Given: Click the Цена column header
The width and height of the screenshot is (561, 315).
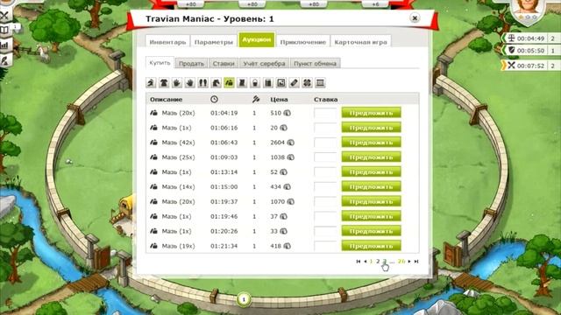Looking at the screenshot, I should point(279,99).
